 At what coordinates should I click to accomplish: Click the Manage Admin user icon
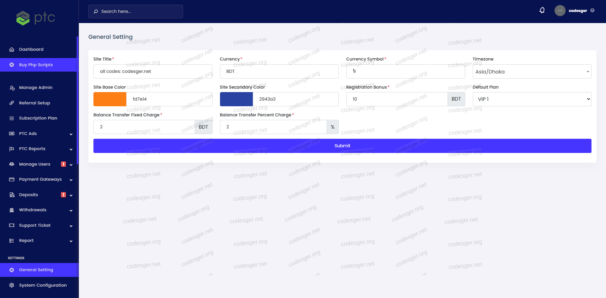click(x=12, y=88)
